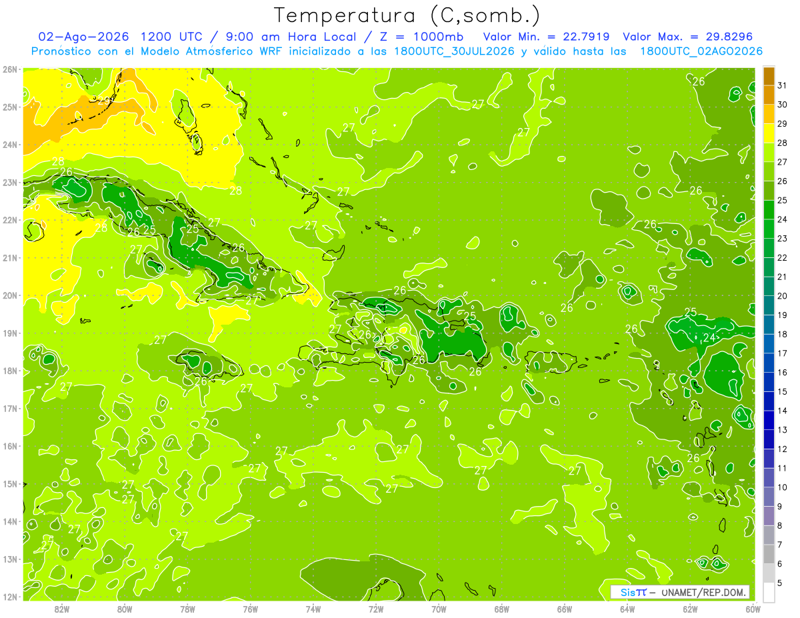Click longitude axis label 68W
This screenshot has height=618, width=800.
(501, 609)
